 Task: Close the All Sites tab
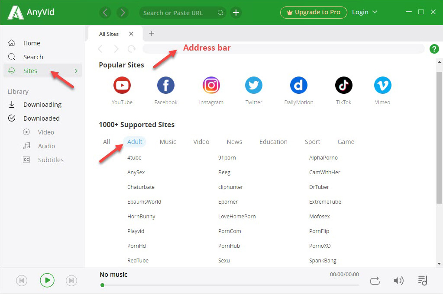pyautogui.click(x=131, y=34)
